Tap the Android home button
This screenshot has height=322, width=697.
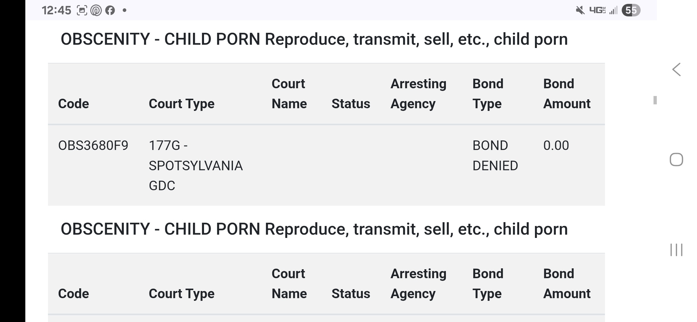pyautogui.click(x=676, y=160)
